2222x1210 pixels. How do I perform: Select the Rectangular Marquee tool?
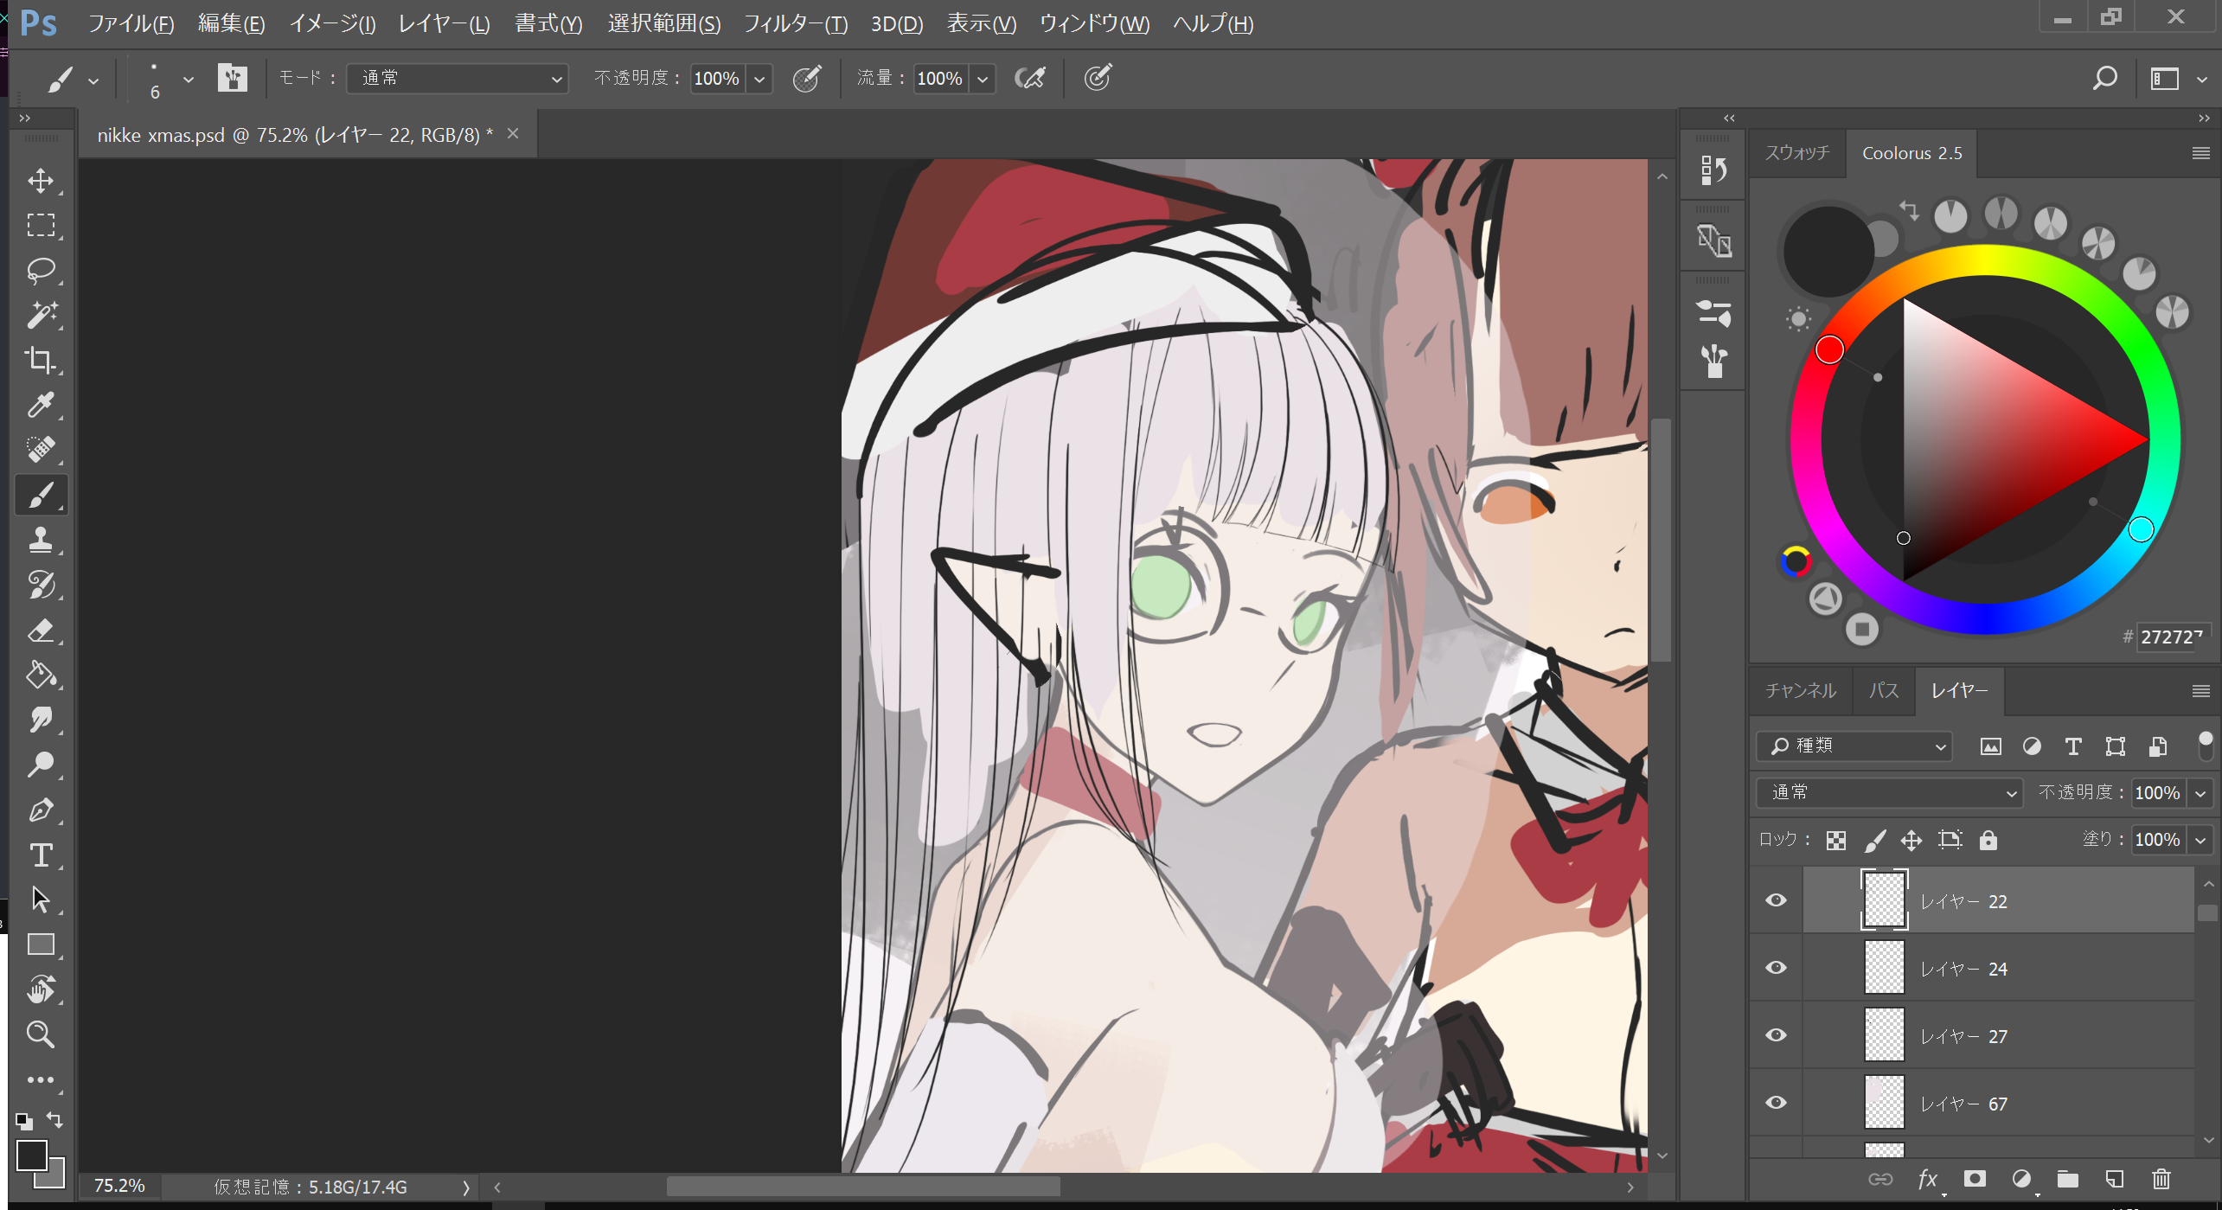point(41,225)
